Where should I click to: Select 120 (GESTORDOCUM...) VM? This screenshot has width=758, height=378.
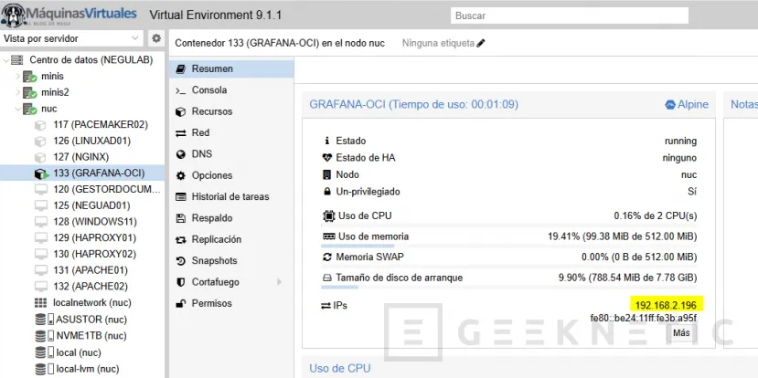click(x=106, y=190)
